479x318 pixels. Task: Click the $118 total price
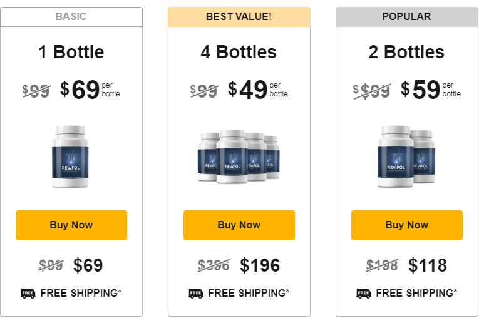[428, 265]
